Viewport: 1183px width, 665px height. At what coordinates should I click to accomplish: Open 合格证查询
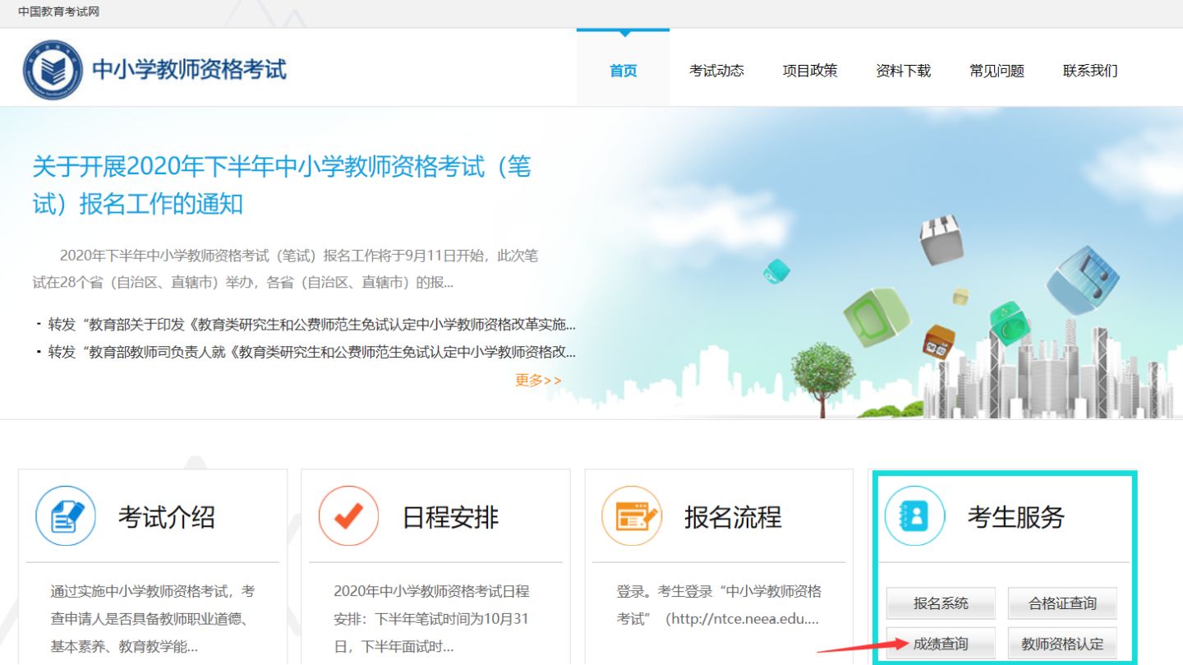click(1062, 603)
